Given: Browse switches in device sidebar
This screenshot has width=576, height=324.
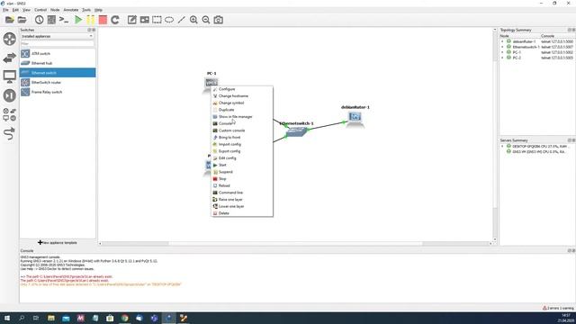Looking at the screenshot, I should tap(10, 58).
